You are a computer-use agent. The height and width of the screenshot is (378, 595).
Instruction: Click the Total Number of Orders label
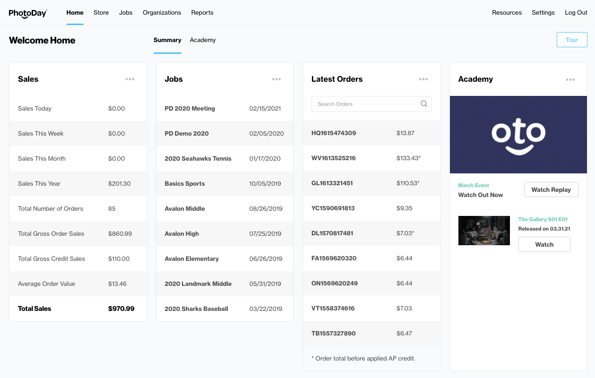pyautogui.click(x=51, y=208)
